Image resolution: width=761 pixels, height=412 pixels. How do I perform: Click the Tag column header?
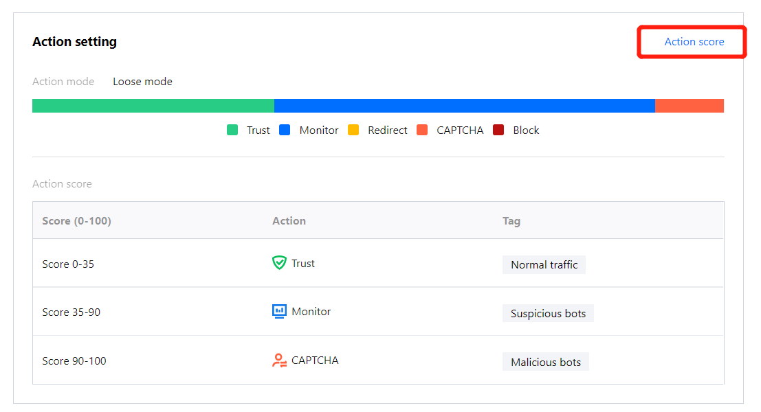[511, 221]
